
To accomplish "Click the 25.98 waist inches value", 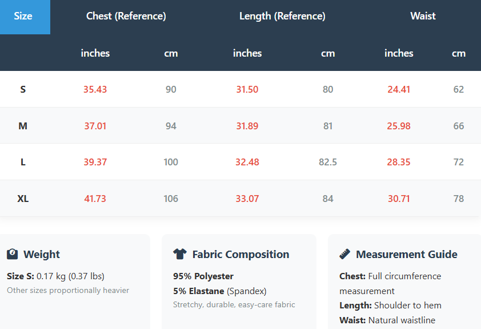I will (399, 126).
